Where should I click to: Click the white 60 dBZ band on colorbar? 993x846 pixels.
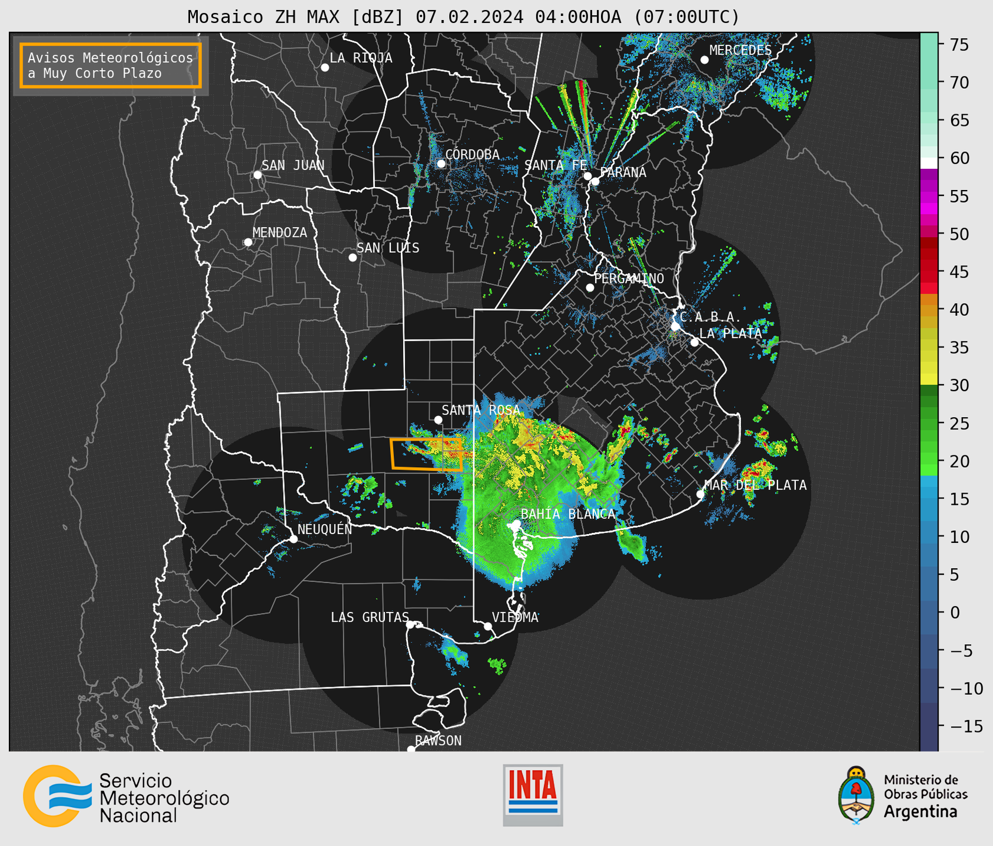pyautogui.click(x=929, y=162)
